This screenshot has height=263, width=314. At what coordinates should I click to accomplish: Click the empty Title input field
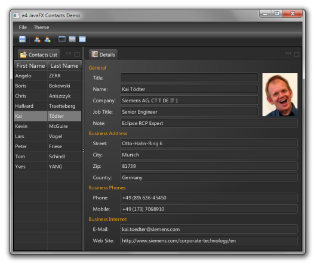[189, 77]
